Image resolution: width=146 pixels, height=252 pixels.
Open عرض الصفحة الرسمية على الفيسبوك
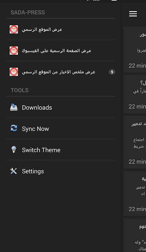[61, 51]
